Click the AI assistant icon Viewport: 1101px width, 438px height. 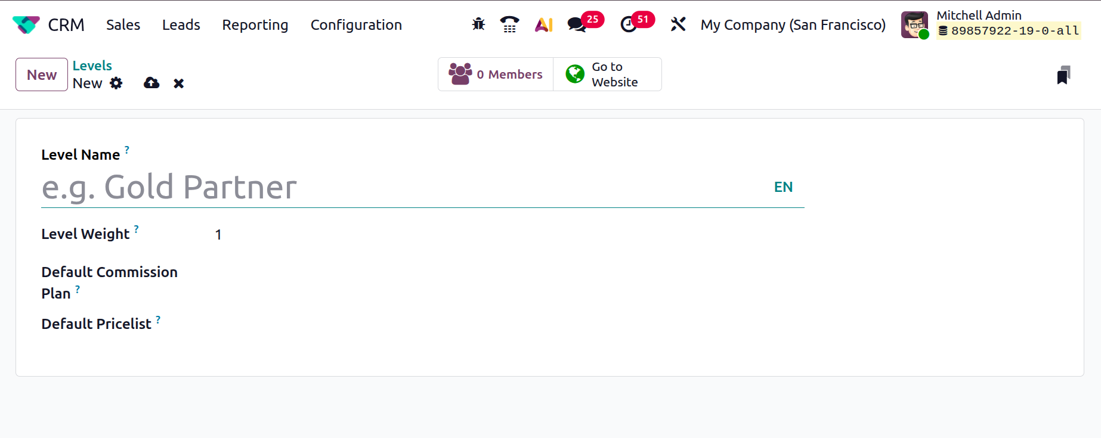[543, 24]
